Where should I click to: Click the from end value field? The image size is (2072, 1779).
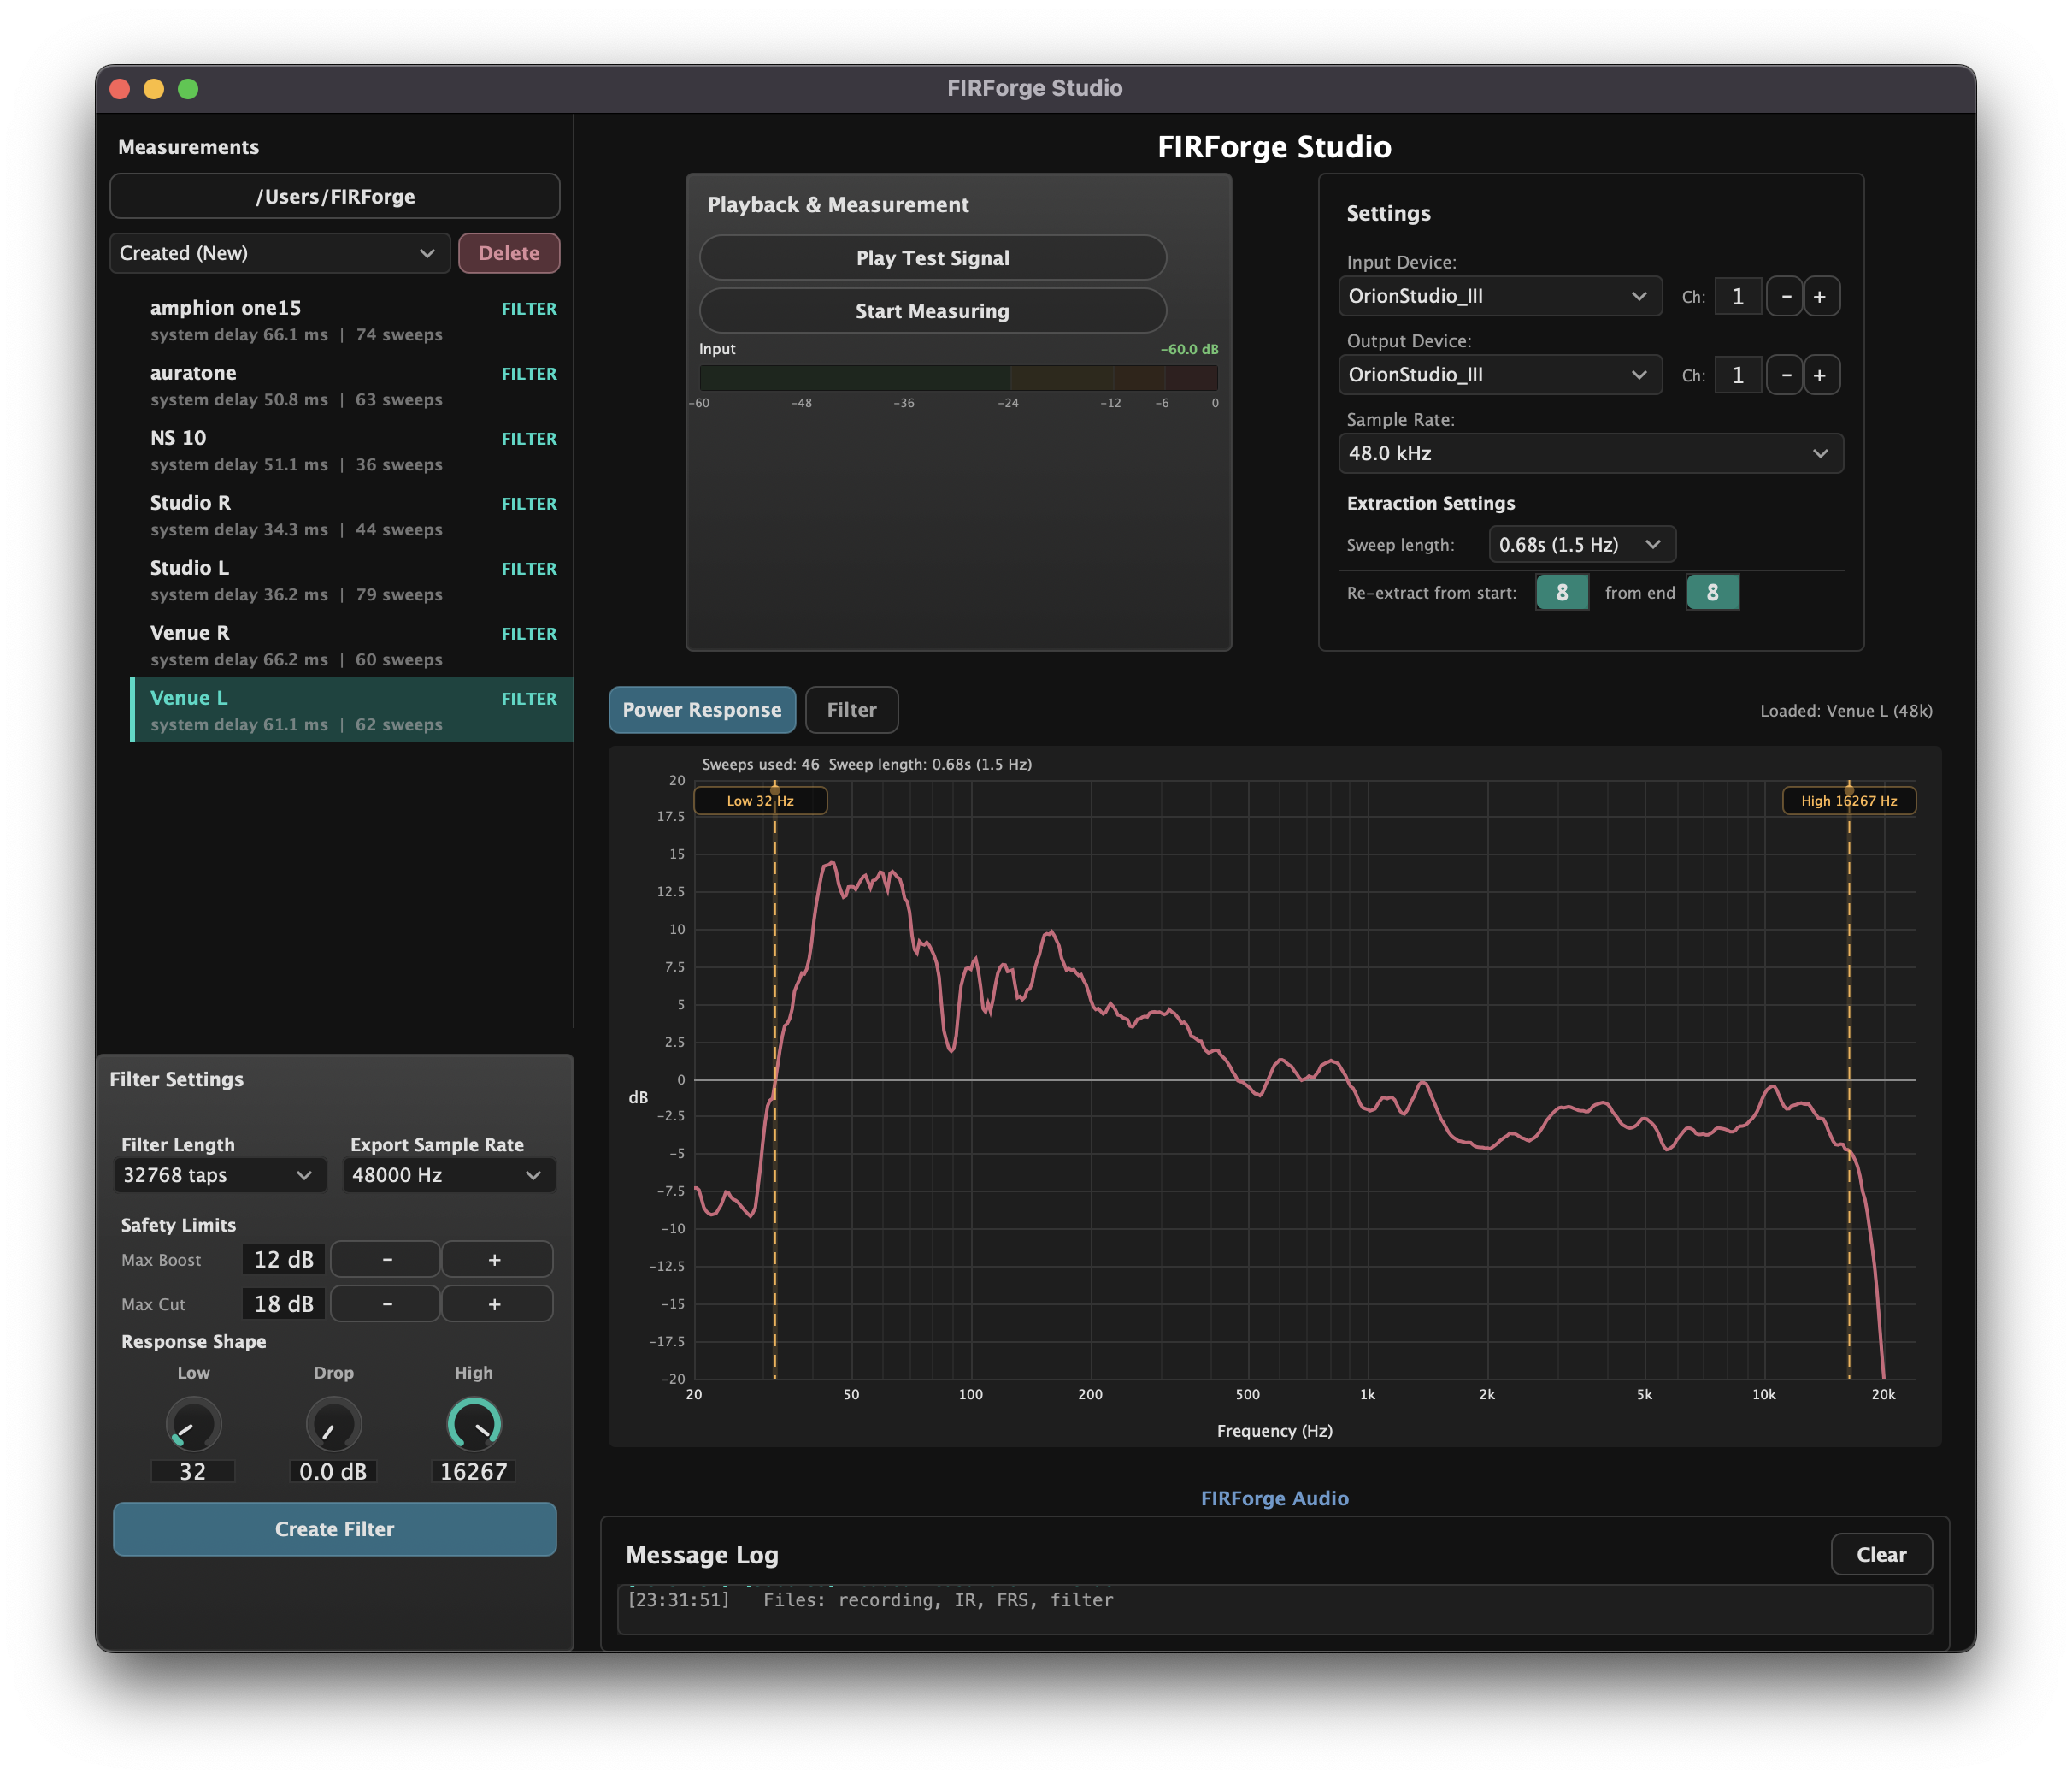click(1712, 593)
